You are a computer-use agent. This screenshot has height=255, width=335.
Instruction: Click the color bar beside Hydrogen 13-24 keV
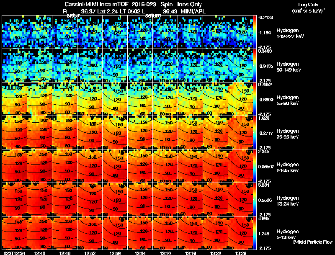coord(255,200)
